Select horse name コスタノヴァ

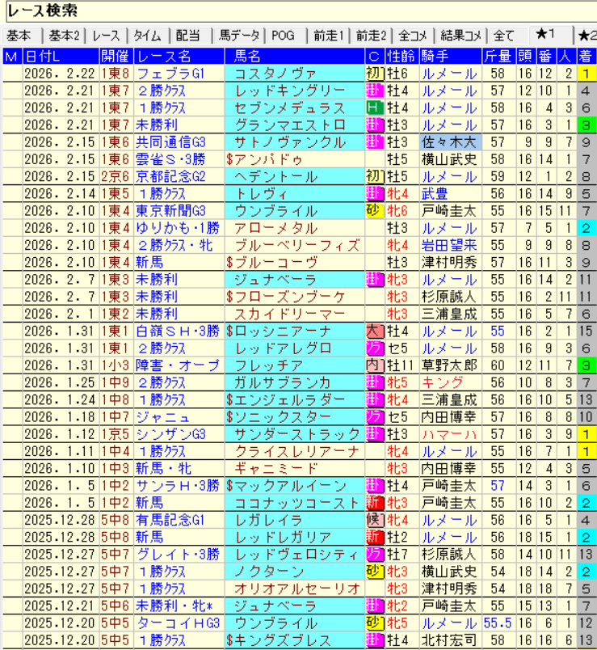275,74
